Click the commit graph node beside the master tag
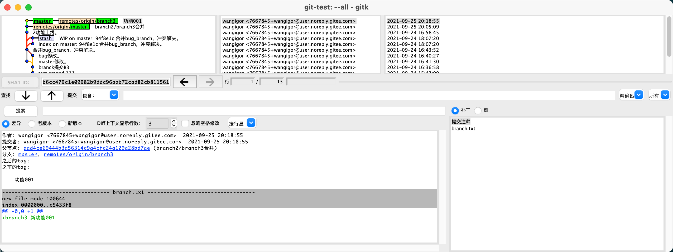The height and width of the screenshot is (252, 673). [x=27, y=21]
